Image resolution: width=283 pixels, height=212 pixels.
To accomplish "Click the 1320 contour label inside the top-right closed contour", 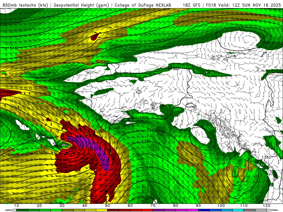I will [240, 28].
